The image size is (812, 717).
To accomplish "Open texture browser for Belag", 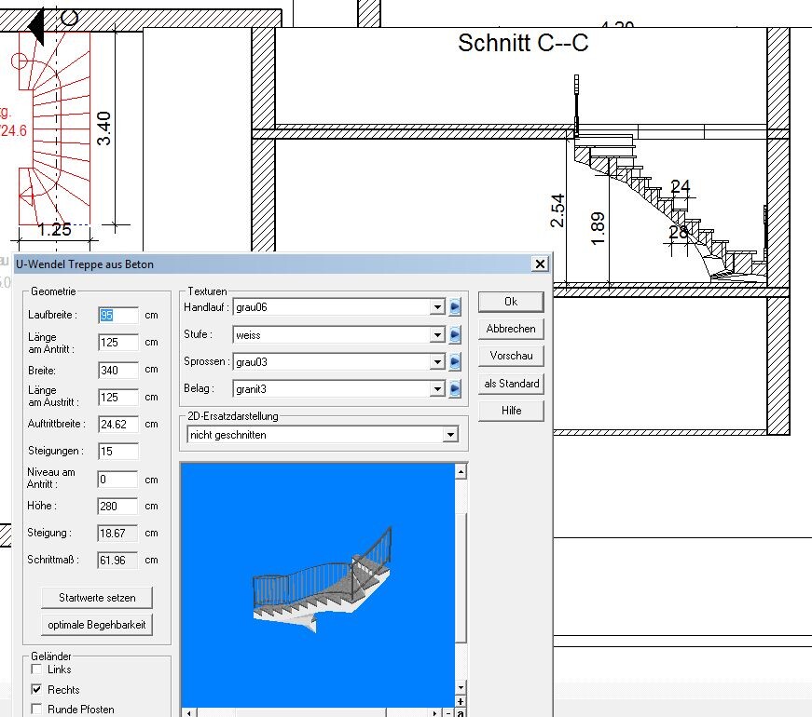I will coord(455,389).
